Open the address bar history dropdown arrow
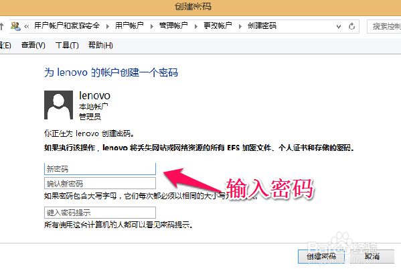401x275 pixels. coord(339,26)
